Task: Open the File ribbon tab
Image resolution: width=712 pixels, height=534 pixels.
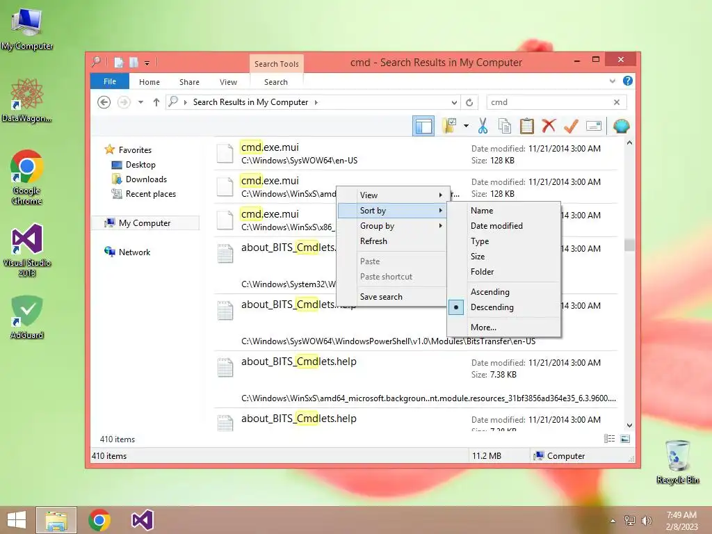Action: [x=110, y=81]
